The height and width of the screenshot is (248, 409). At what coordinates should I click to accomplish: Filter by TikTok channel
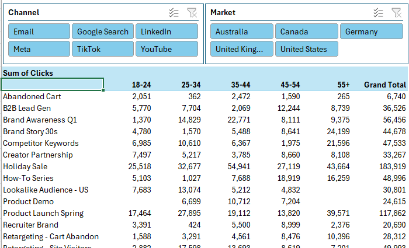pyautogui.click(x=103, y=49)
